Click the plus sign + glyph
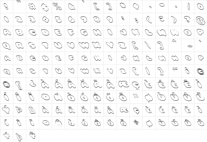Image resolution: width=207 pixels, height=142 pixels. [x=136, y=6]
